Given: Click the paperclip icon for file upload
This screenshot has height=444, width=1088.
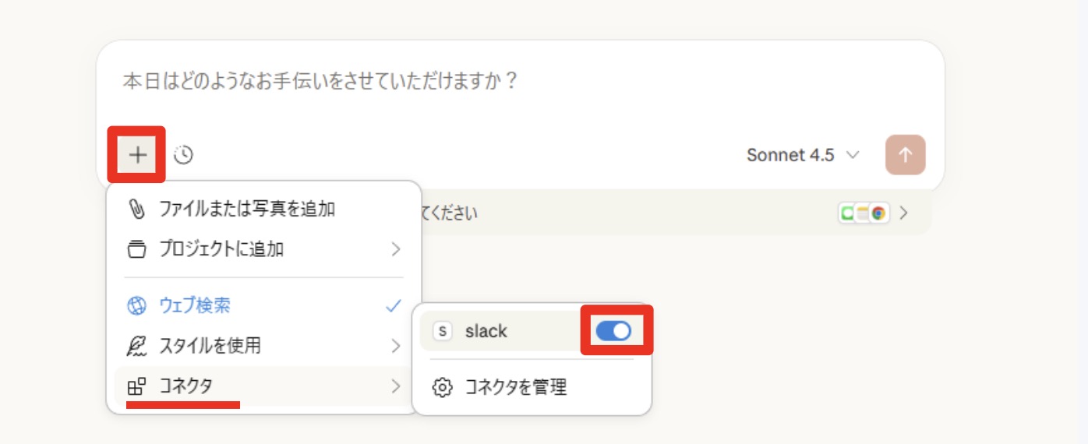Looking at the screenshot, I should point(137,209).
